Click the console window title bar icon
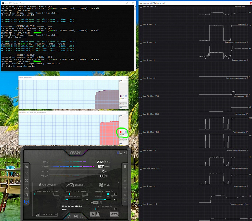This screenshot has width=252, height=221. [x=3, y=3]
